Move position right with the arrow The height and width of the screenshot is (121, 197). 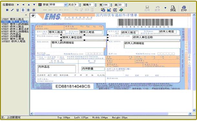coord(18,5)
